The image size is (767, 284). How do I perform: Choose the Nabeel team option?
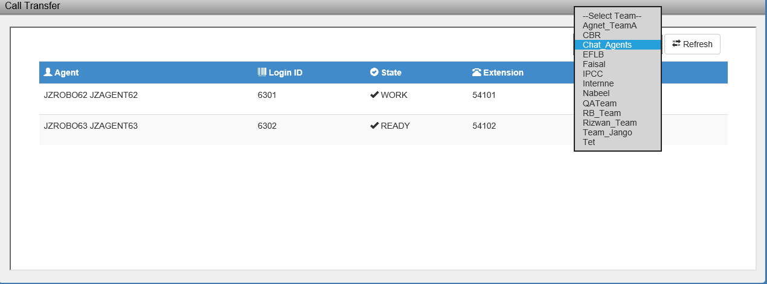click(x=596, y=94)
